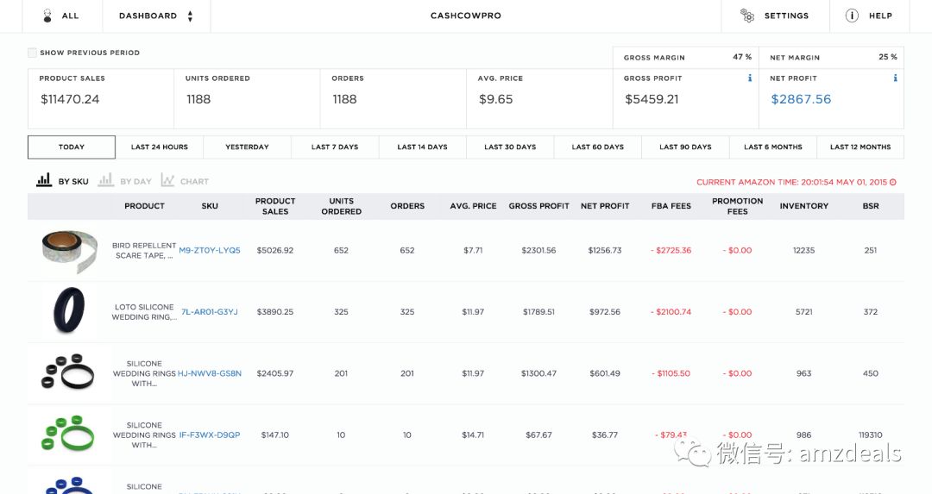Screen dimensions: 932x494
Task: Switch to Last 30 Days range
Action: pos(510,147)
